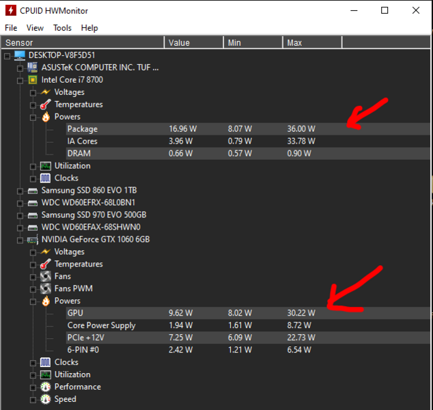This screenshot has width=433, height=410.
Task: Expand CPU Clocks section
Action: click(x=33, y=179)
